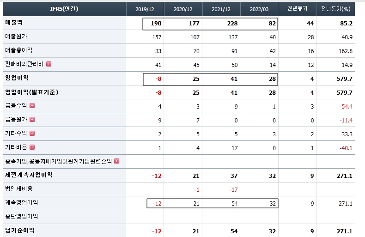The height and width of the screenshot is (237, 365).
Task: Expand the 기타비용 plus icon
Action: (32, 147)
